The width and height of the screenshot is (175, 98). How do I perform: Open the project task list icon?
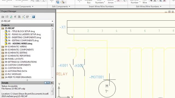coord(7,17)
